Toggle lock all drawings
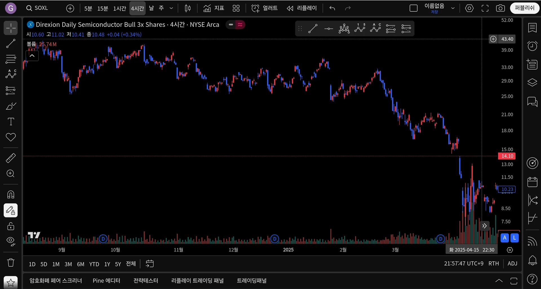This screenshot has height=289, width=541. point(11,226)
